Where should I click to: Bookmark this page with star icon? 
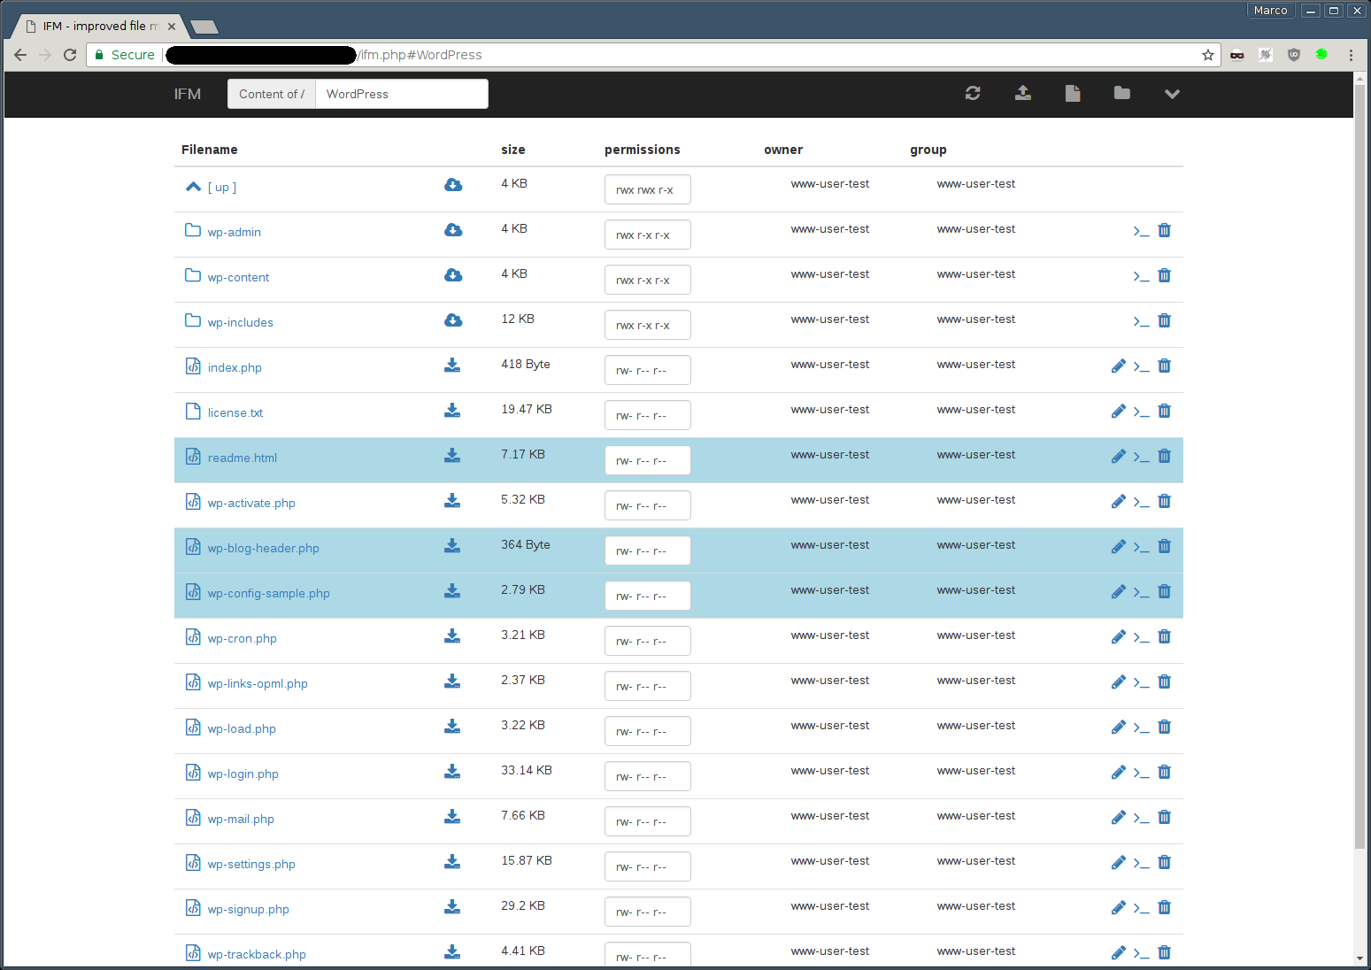click(x=1208, y=55)
